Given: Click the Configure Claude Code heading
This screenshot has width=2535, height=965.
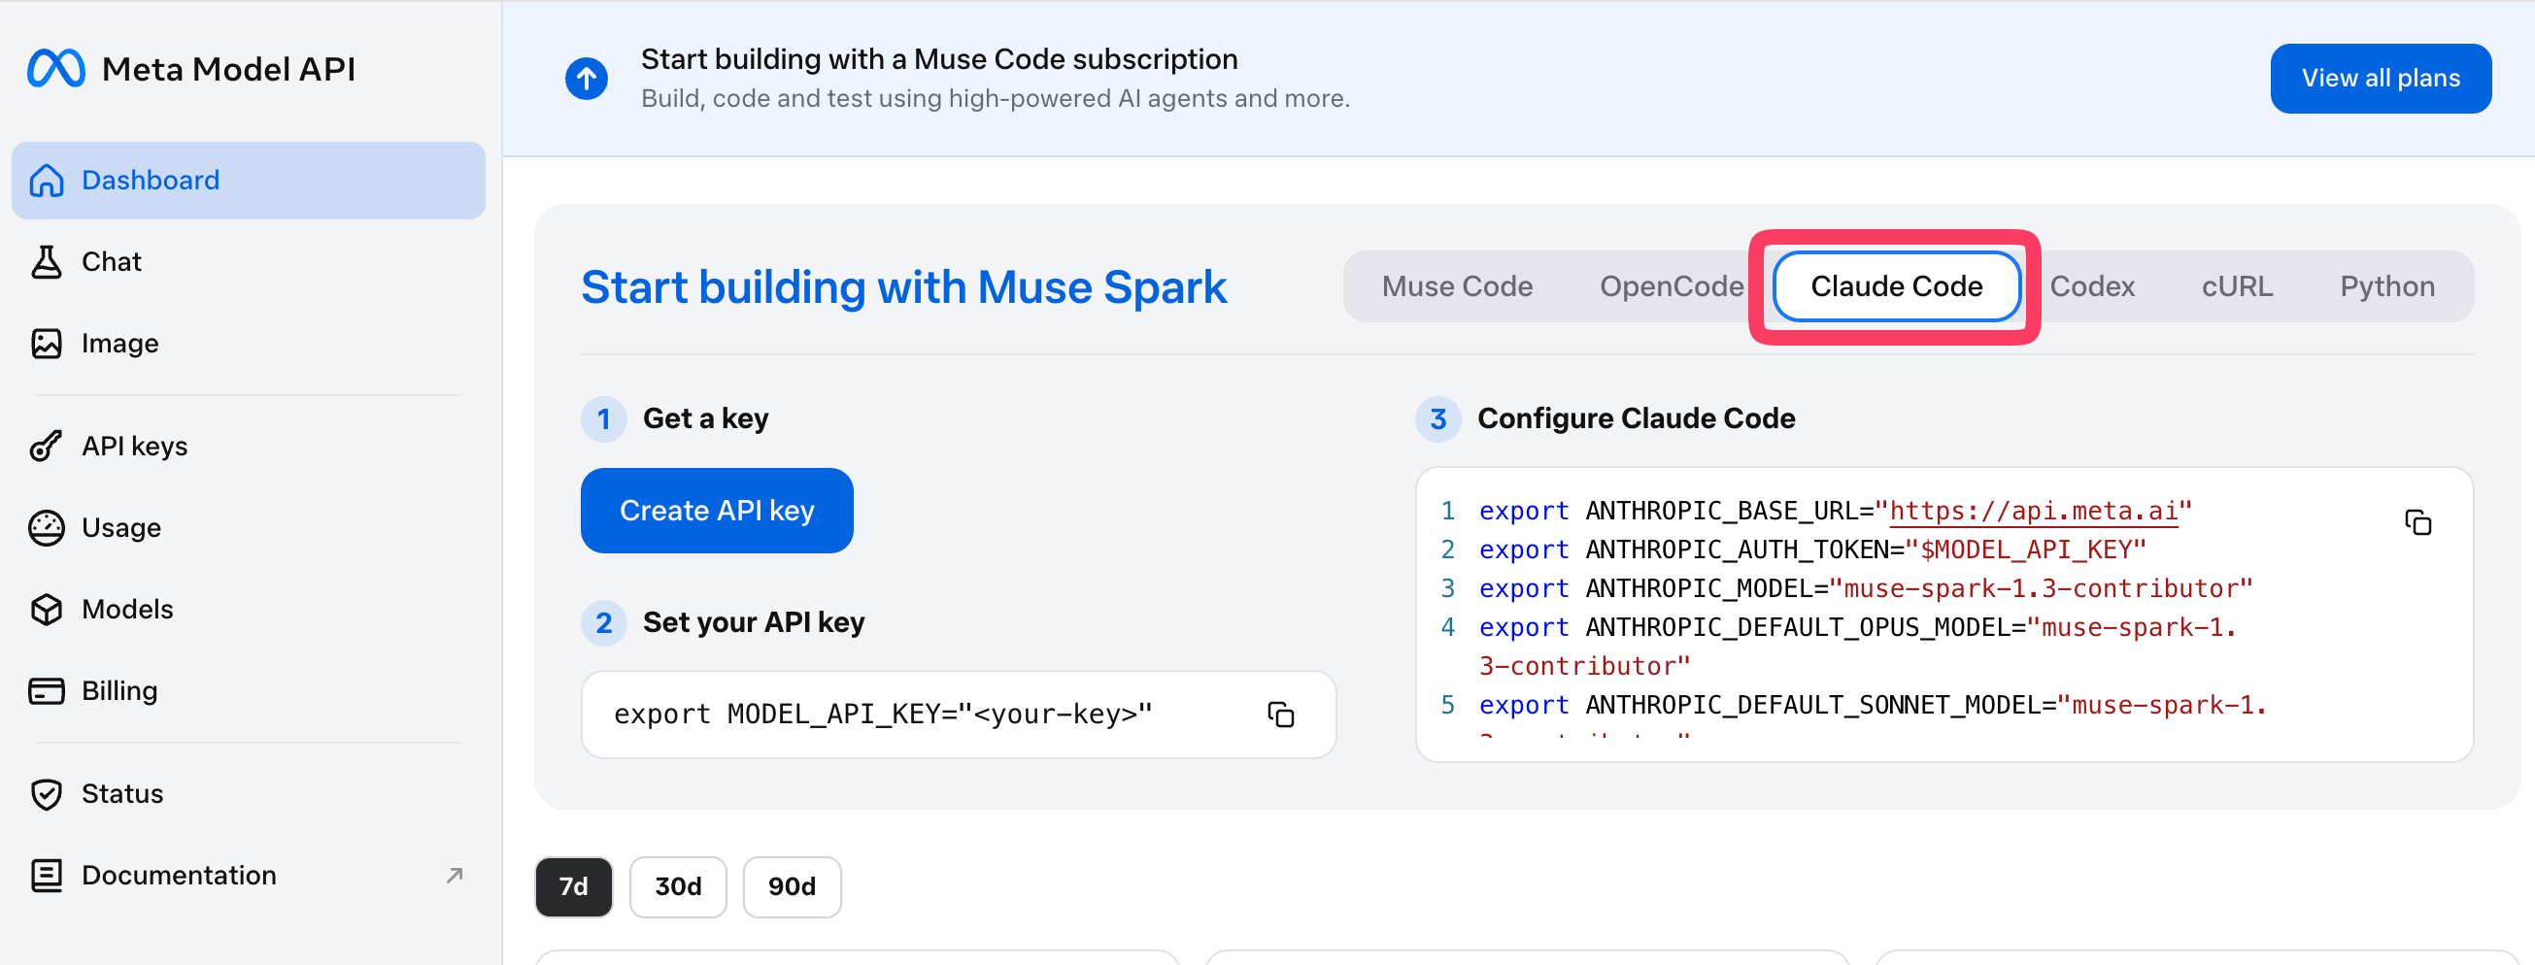Looking at the screenshot, I should pyautogui.click(x=1636, y=418).
